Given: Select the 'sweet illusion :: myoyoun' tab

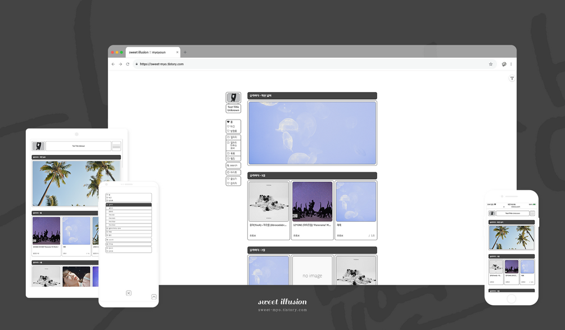Looking at the screenshot, I should click(153, 52).
